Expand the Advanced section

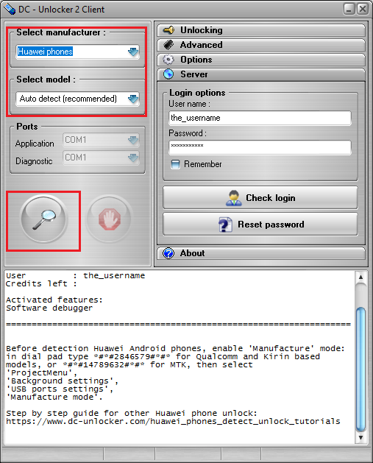pos(261,45)
